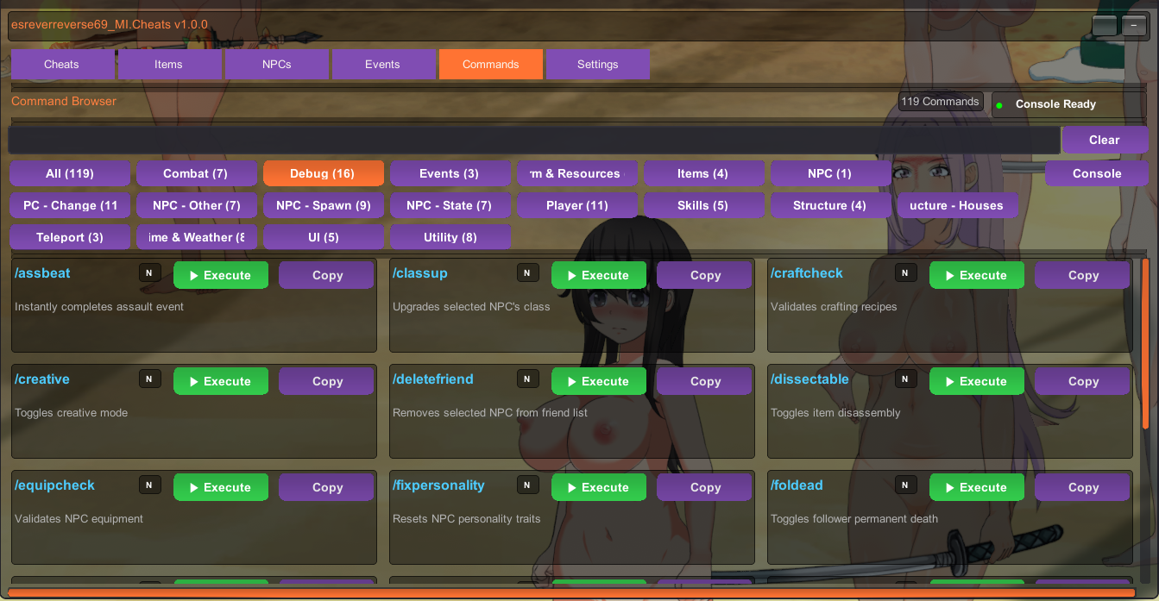Click the Console Ready status indicator

1069,104
